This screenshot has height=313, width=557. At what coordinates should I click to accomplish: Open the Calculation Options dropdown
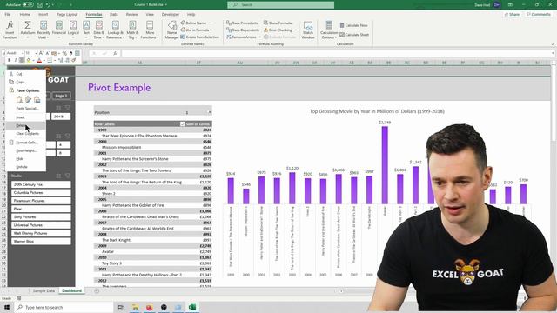tap(329, 30)
